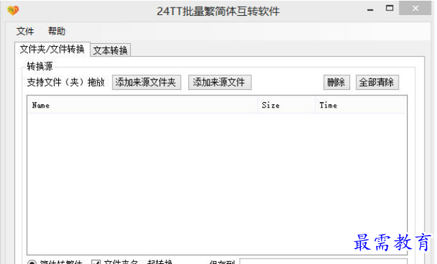
Task: Close the 24TT window
Action: pyautogui.click(x=415, y=8)
